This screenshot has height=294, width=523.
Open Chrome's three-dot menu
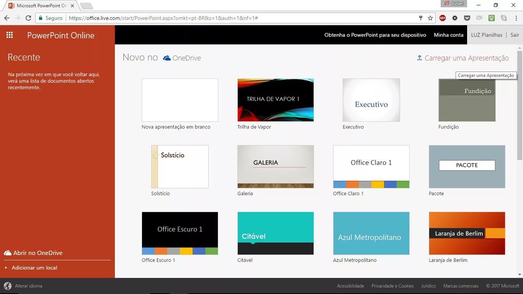pyautogui.click(x=515, y=18)
